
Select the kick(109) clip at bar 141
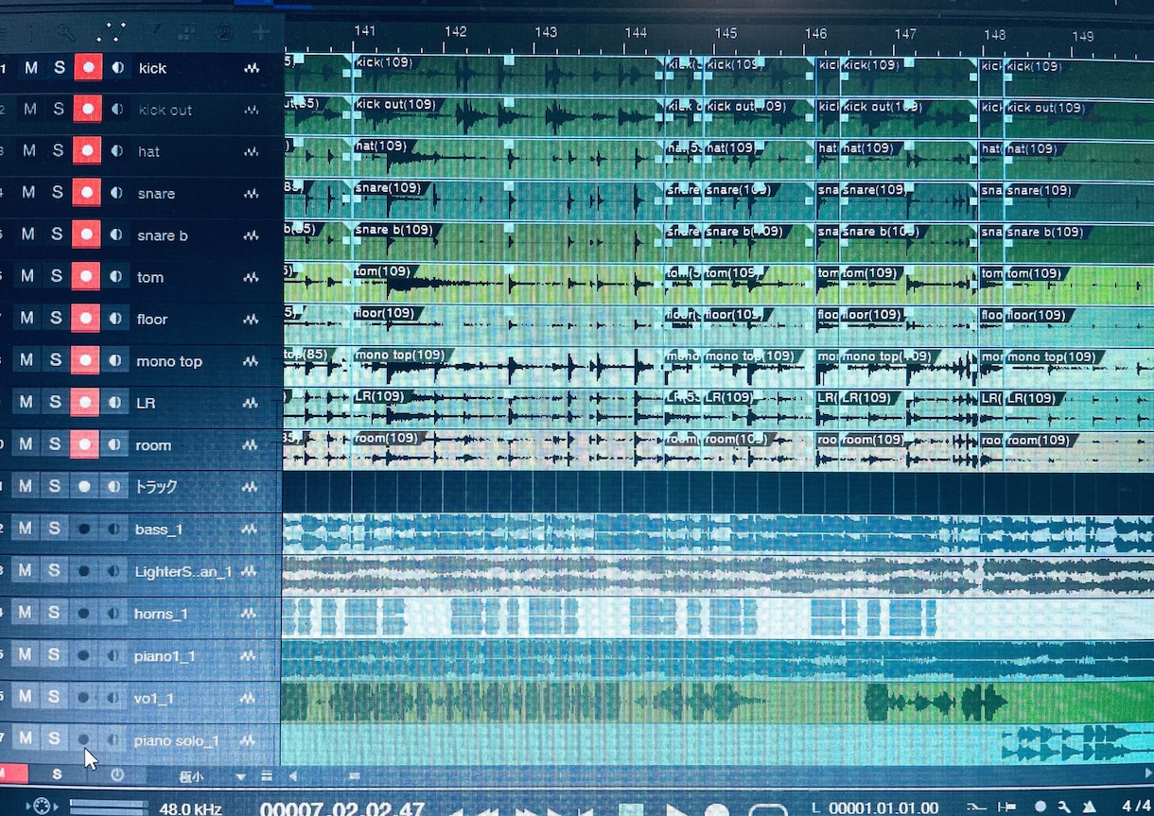(x=507, y=76)
